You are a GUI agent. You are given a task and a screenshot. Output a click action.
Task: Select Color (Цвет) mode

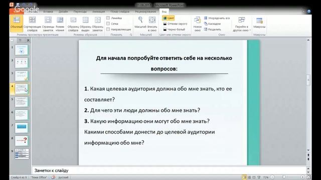coord(169,18)
